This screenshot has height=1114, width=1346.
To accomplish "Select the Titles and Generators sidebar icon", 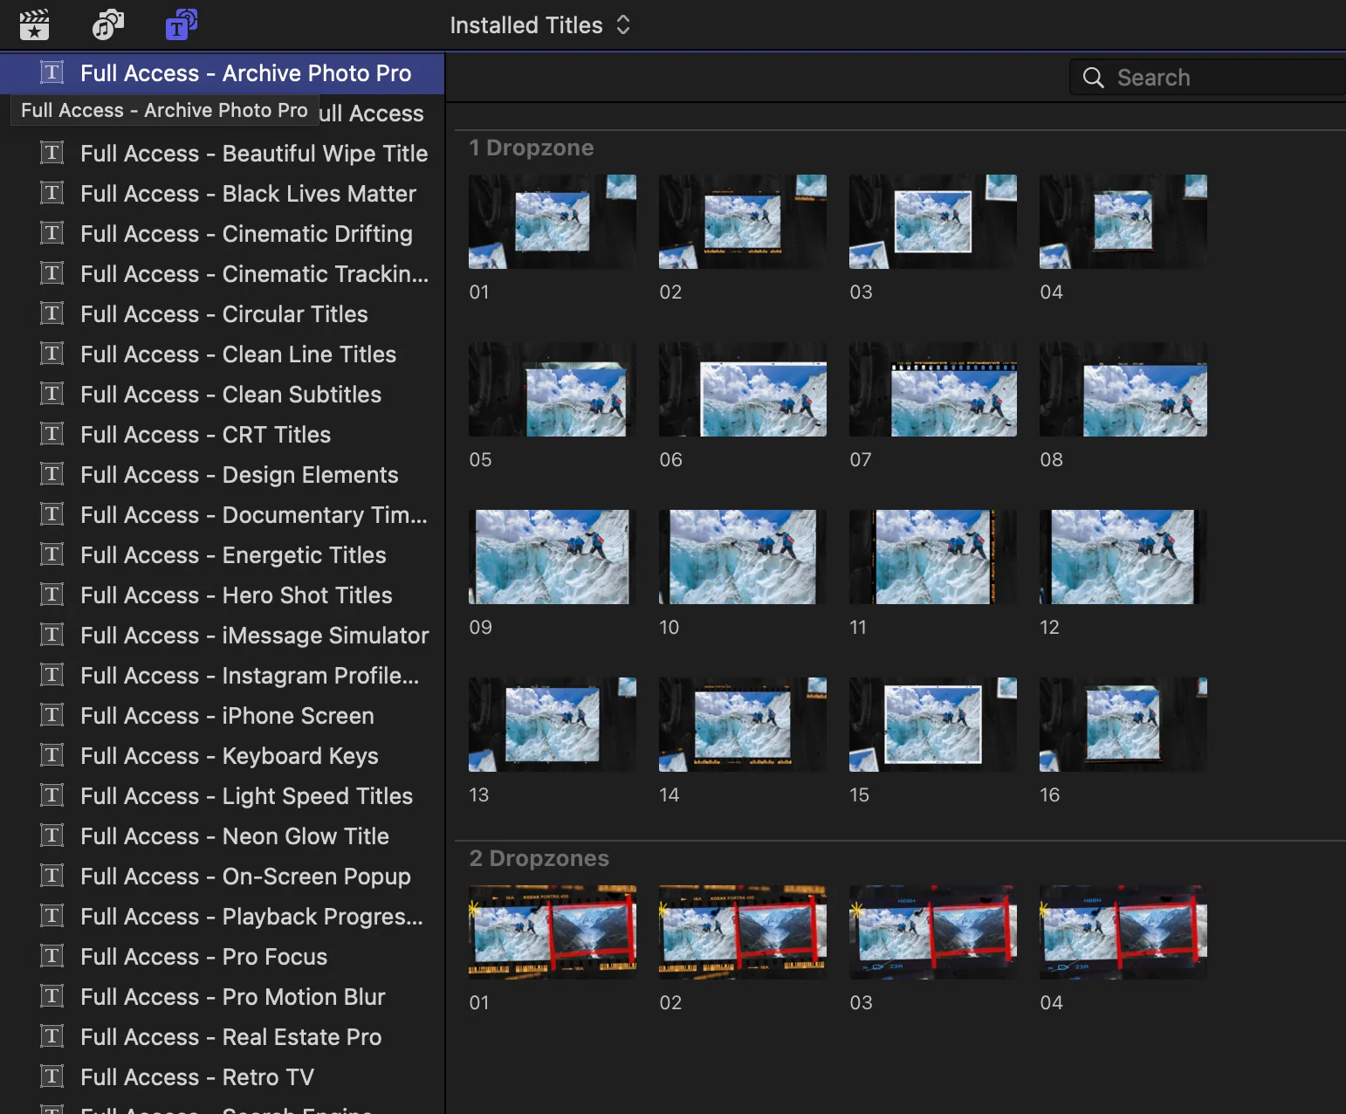I will point(182,24).
